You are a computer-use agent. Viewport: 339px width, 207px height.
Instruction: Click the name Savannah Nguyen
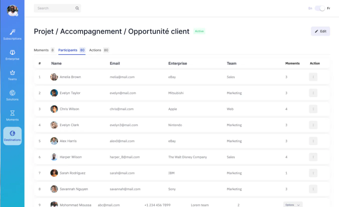74,189
